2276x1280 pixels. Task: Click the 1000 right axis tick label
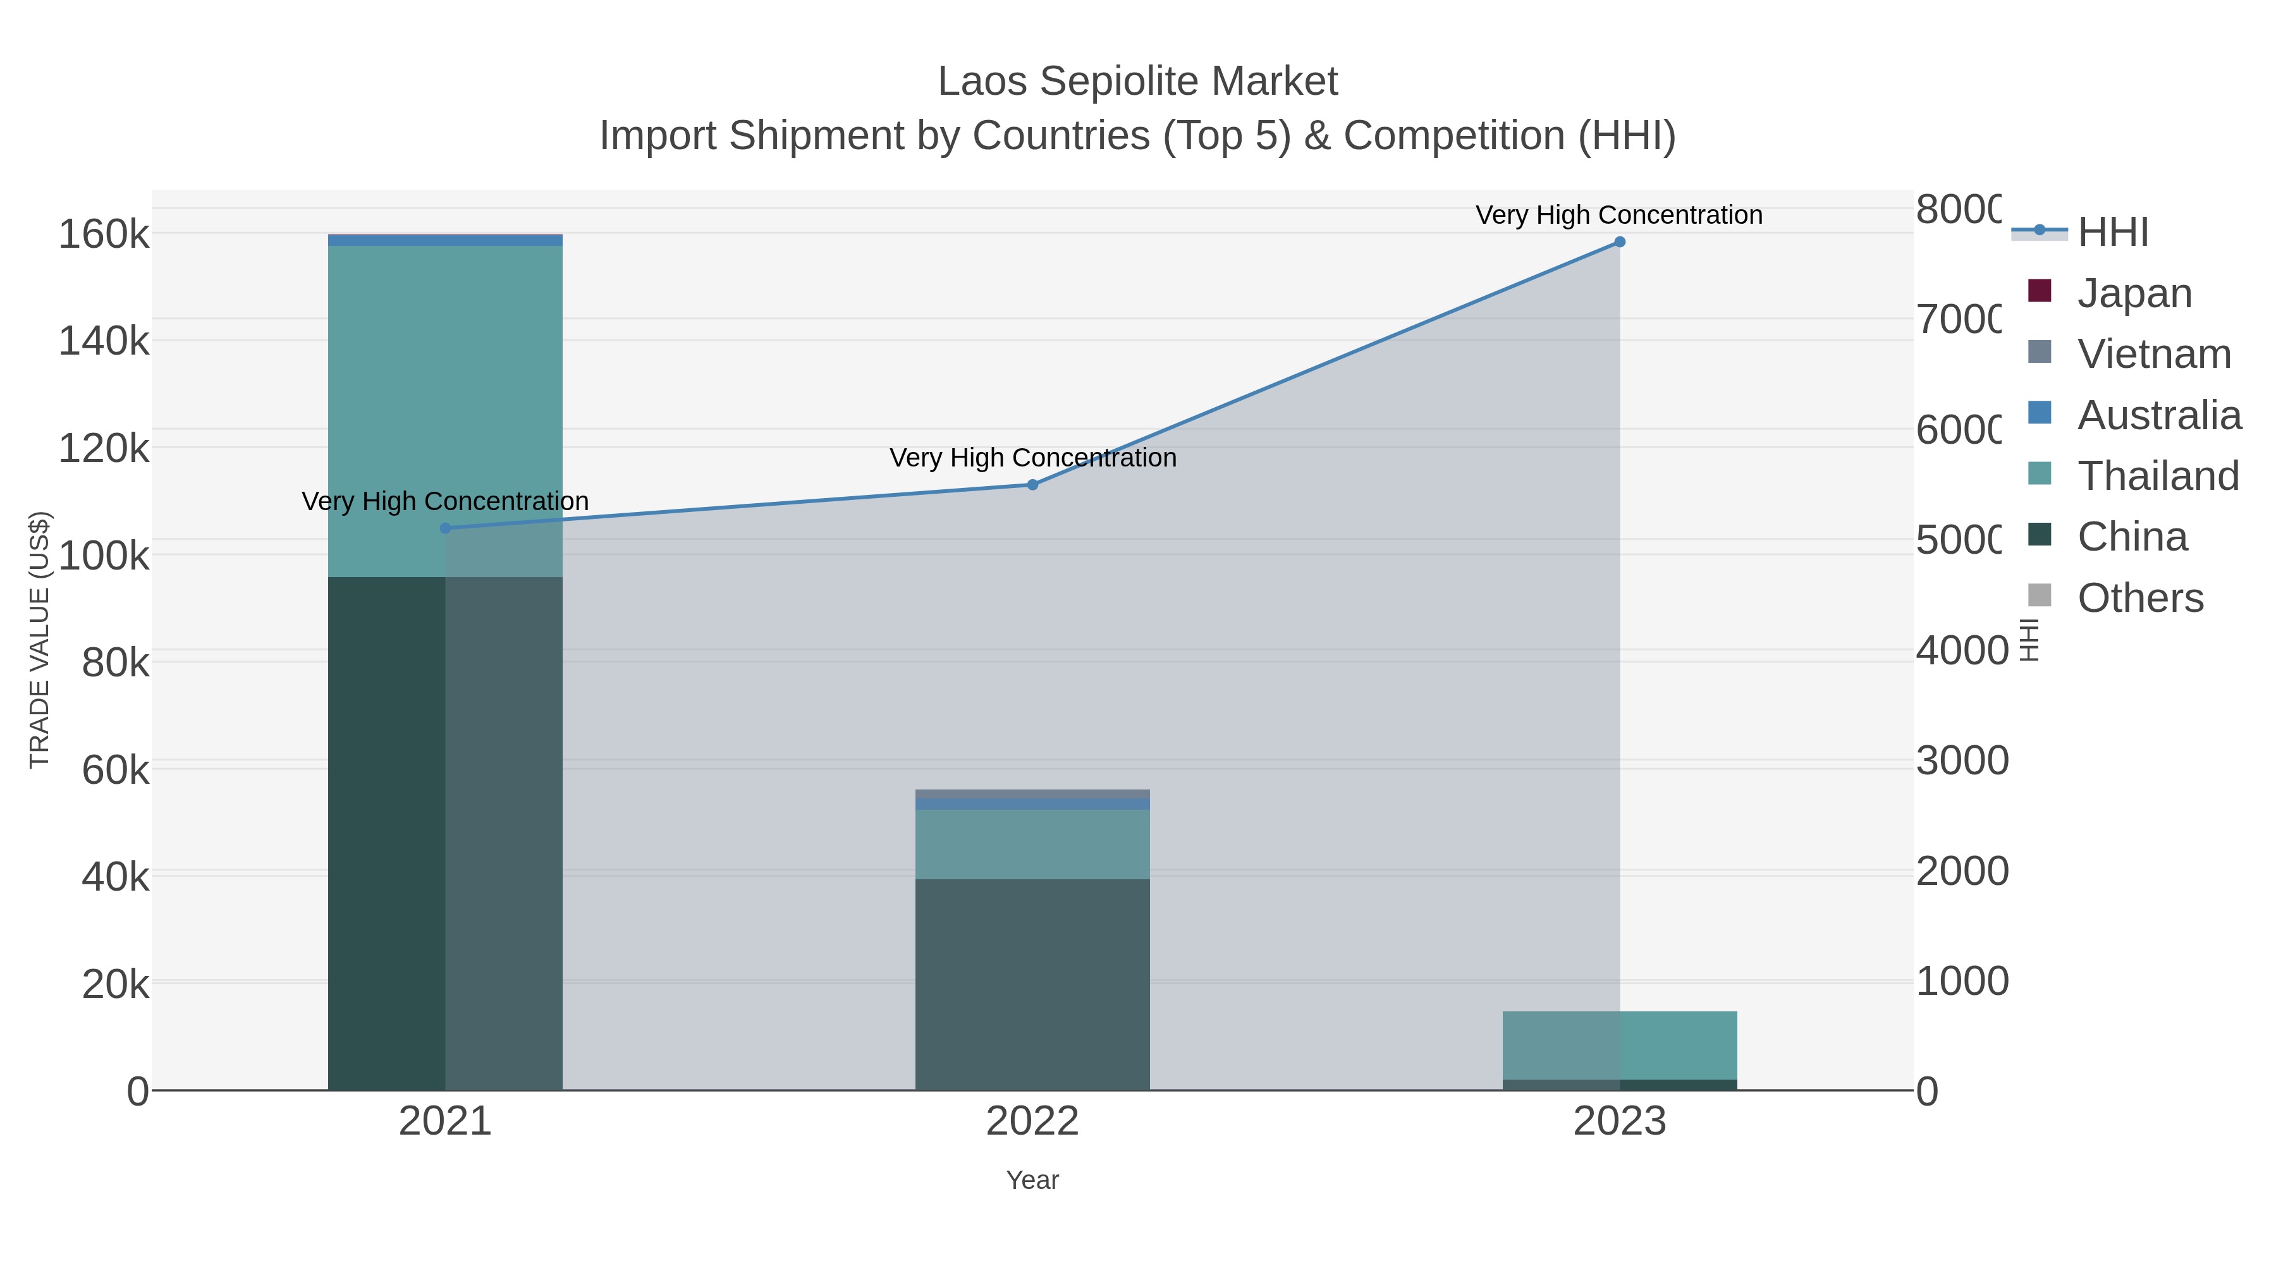point(1962,982)
